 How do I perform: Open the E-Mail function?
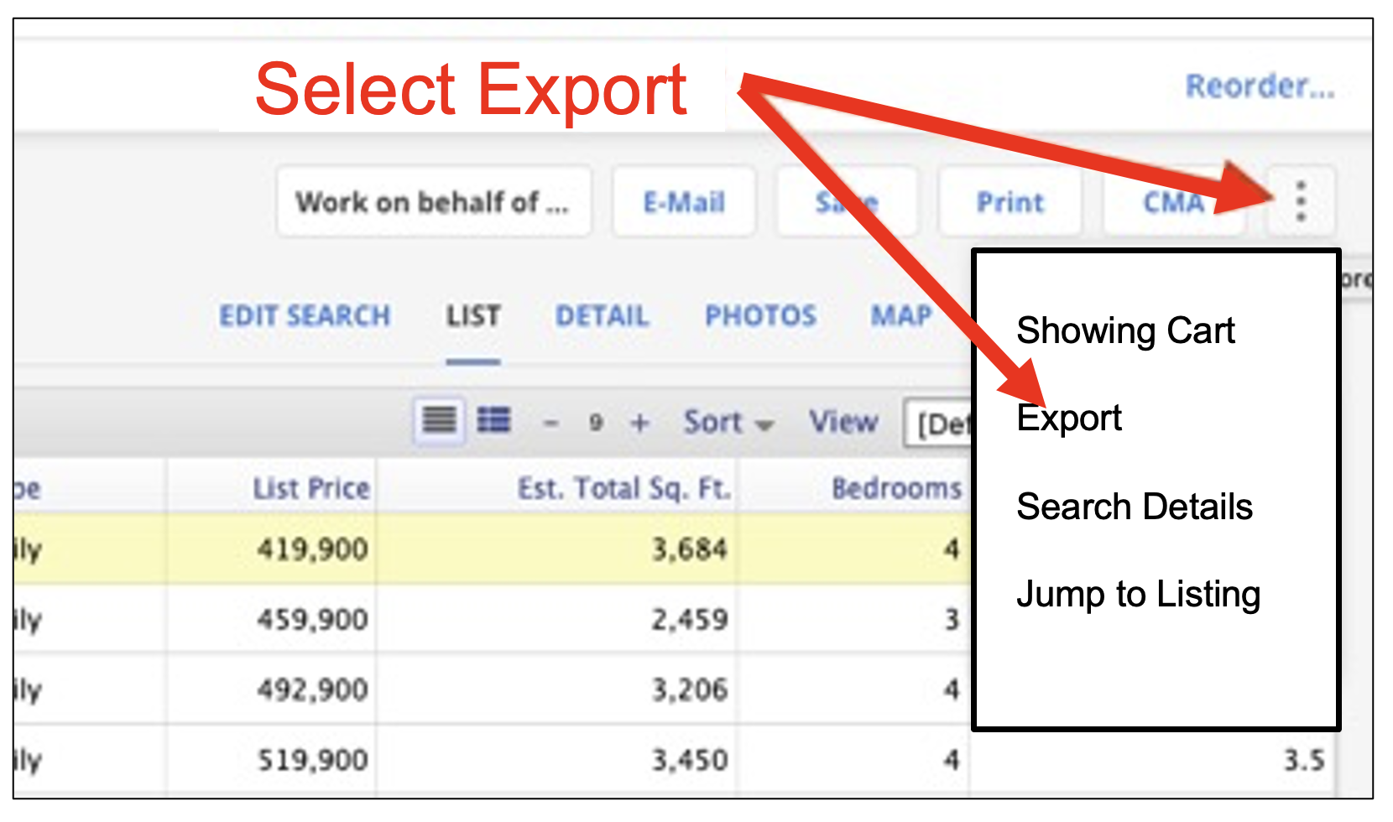pyautogui.click(x=683, y=202)
